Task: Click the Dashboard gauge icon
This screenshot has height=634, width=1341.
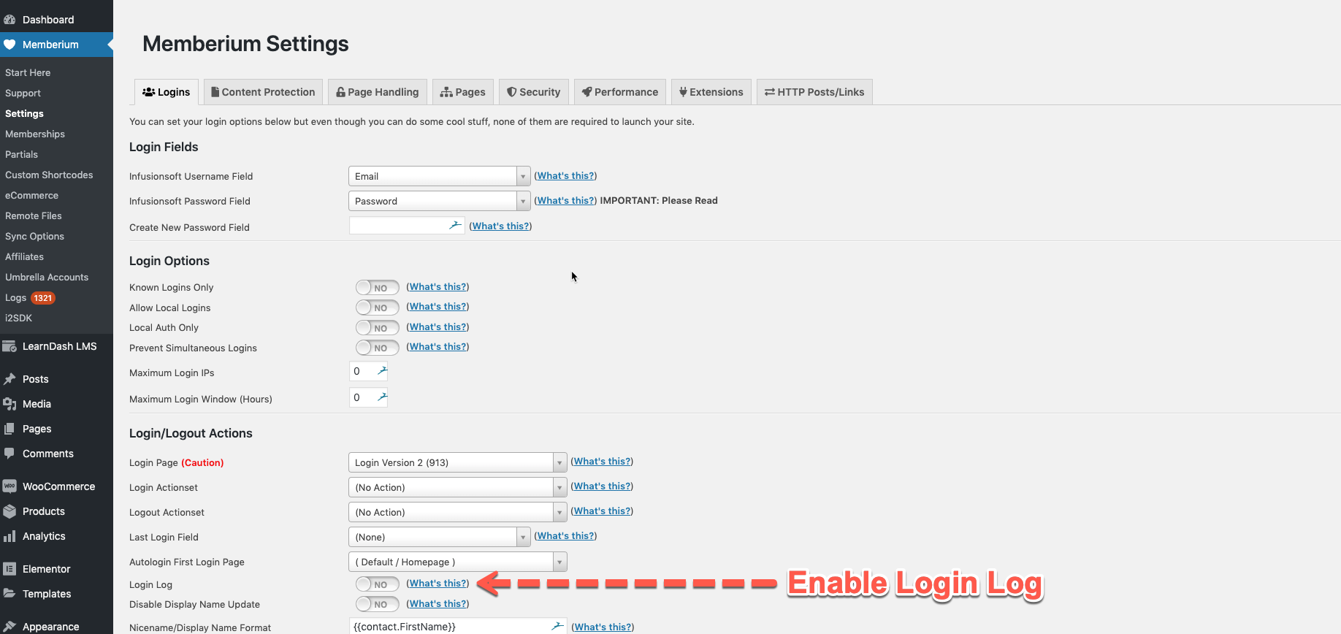Action: click(x=9, y=20)
